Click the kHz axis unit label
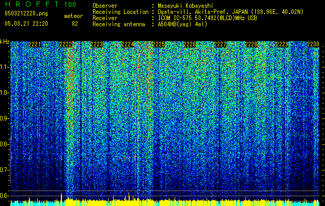This screenshot has height=206, width=325. (5, 42)
